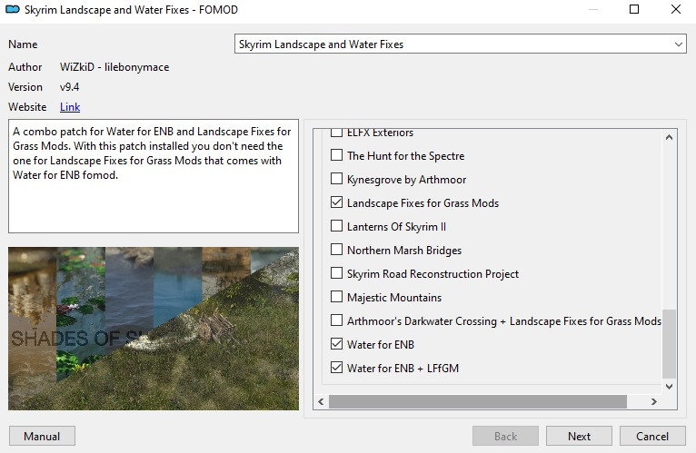Check Kynesgrove by Arthmoor
The width and height of the screenshot is (696, 453).
pyautogui.click(x=336, y=178)
